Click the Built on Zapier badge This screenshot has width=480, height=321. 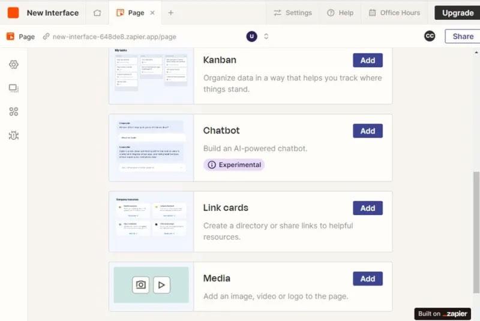click(442, 314)
